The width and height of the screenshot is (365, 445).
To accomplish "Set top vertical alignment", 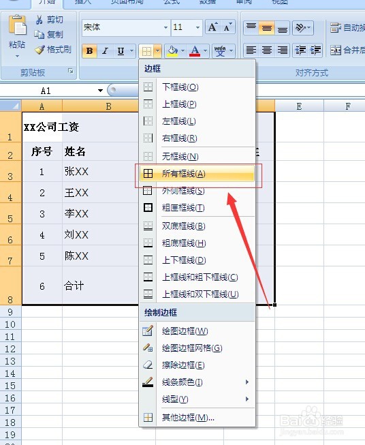I will point(251,28).
